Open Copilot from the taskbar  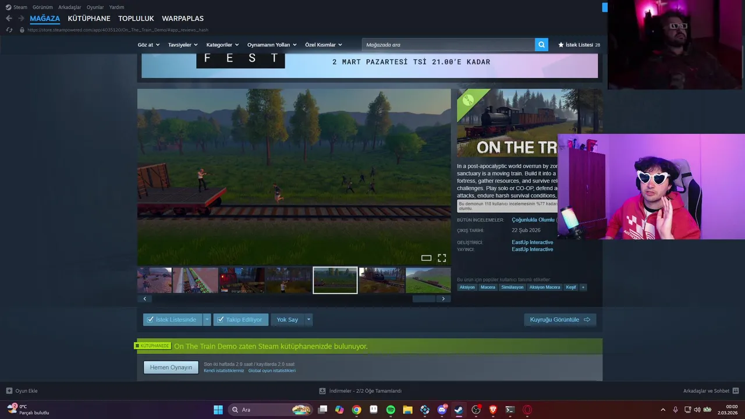click(339, 410)
